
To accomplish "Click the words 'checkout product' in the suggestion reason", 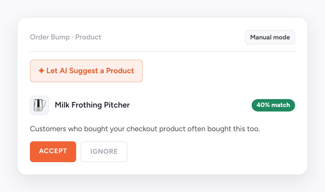I will pyautogui.click(x=156, y=129).
